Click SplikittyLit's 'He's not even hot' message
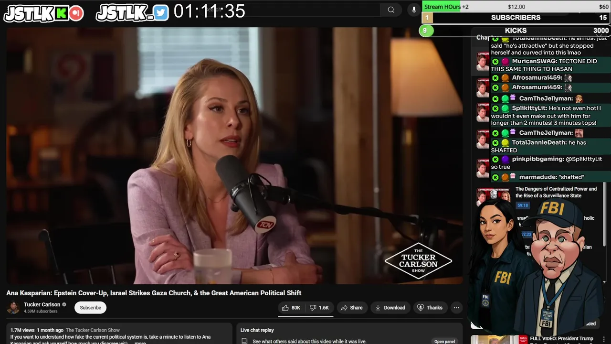 click(x=550, y=116)
